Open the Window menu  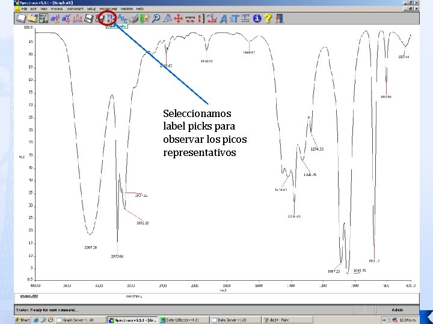coord(127,9)
